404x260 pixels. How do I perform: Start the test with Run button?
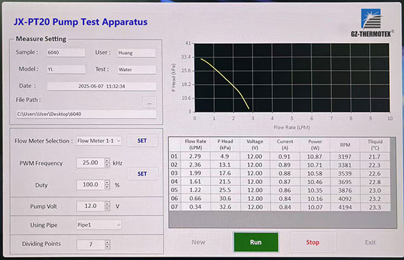[256, 242]
